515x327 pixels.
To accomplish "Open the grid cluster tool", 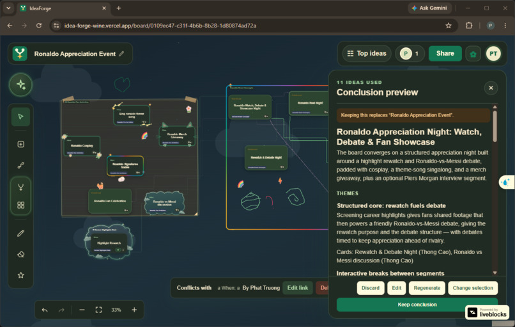I will [20, 205].
